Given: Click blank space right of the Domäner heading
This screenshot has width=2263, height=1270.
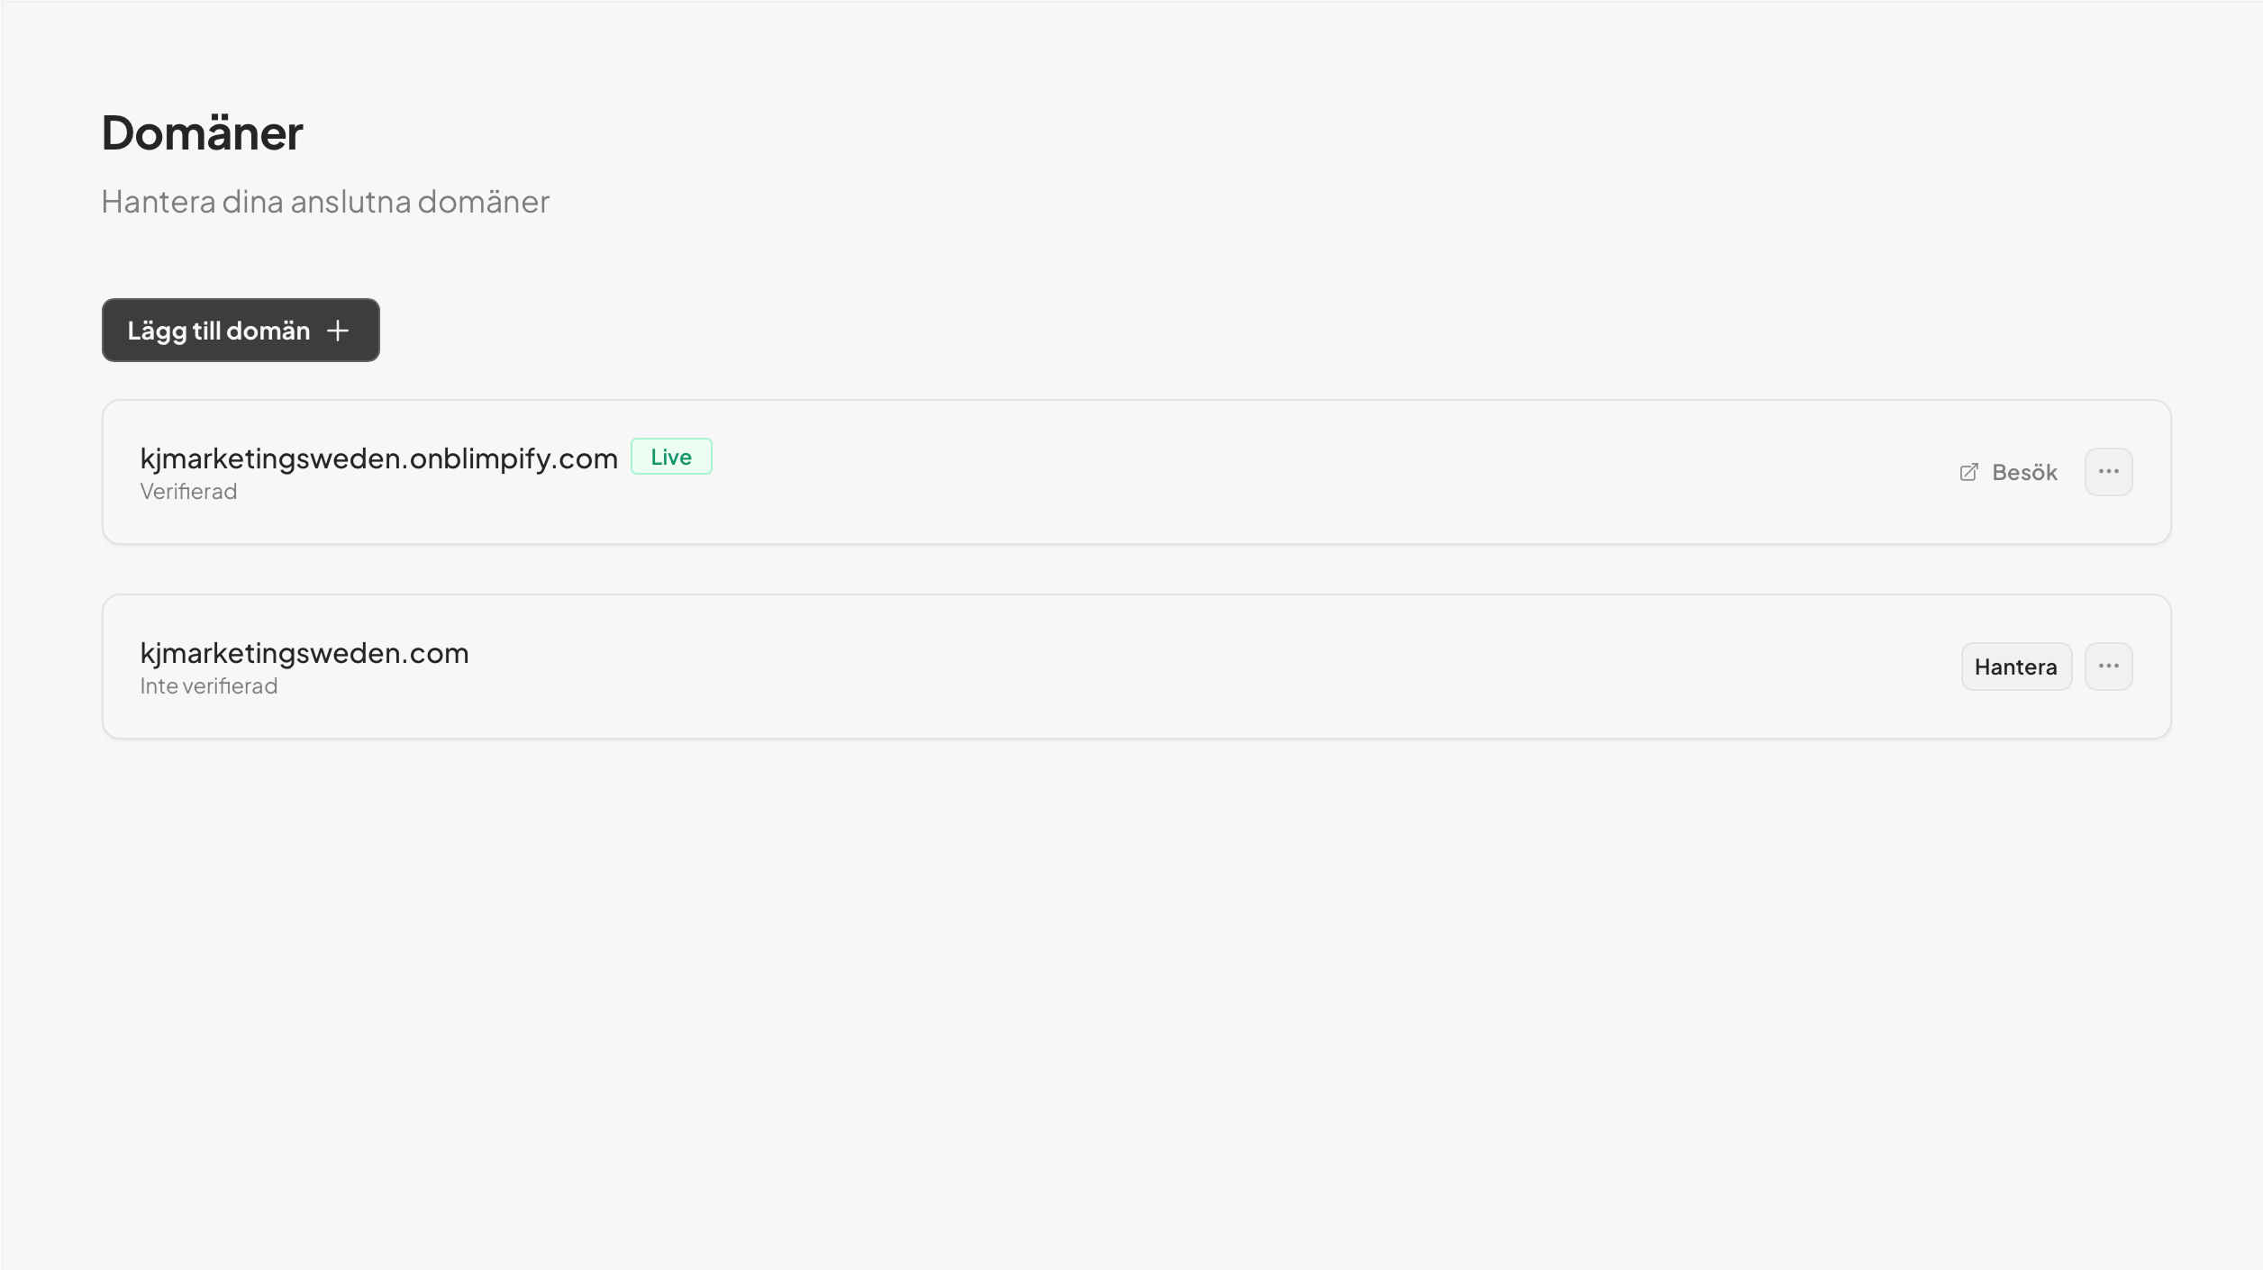Looking at the screenshot, I should (1261, 133).
